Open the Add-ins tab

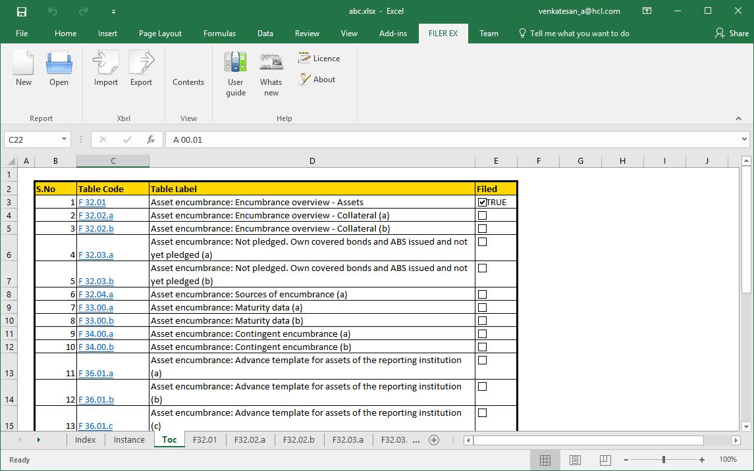click(393, 33)
